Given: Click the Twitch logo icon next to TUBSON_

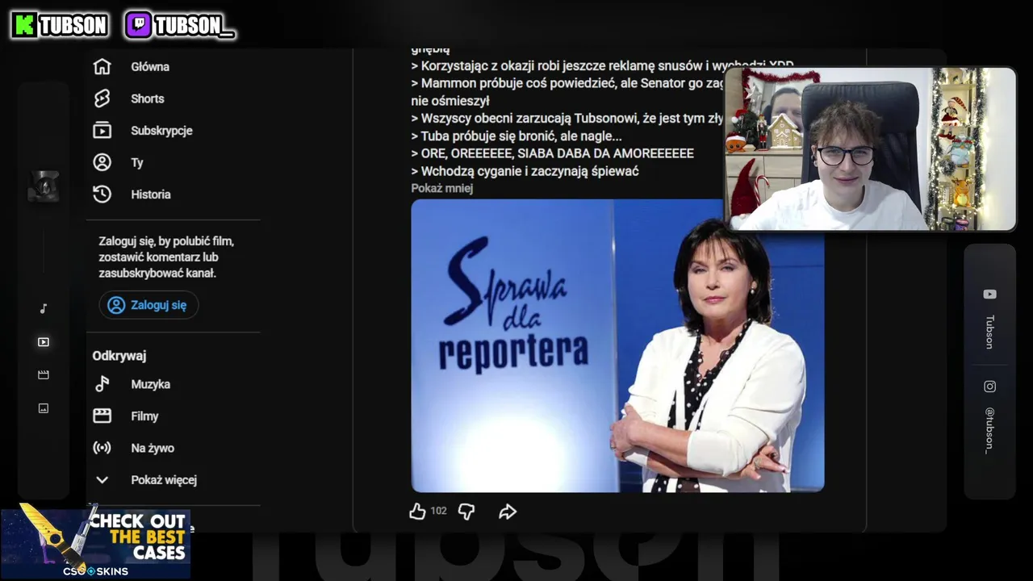Looking at the screenshot, I should pyautogui.click(x=138, y=25).
